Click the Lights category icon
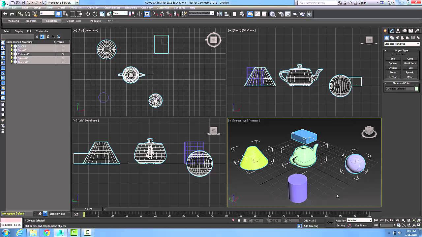 click(x=397, y=38)
